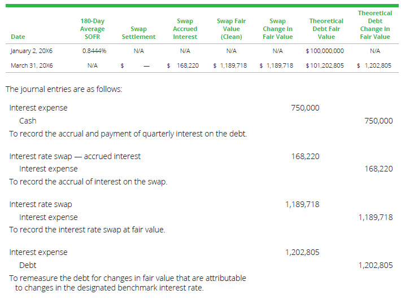This screenshot has width=401, height=299.
Task: Click the $101,202,805 debt fair value cell
Action: [x=324, y=65]
